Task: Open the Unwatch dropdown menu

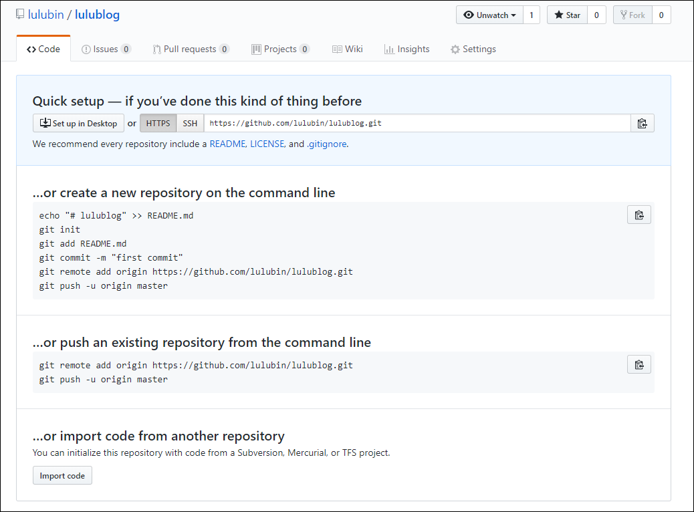Action: [x=489, y=15]
